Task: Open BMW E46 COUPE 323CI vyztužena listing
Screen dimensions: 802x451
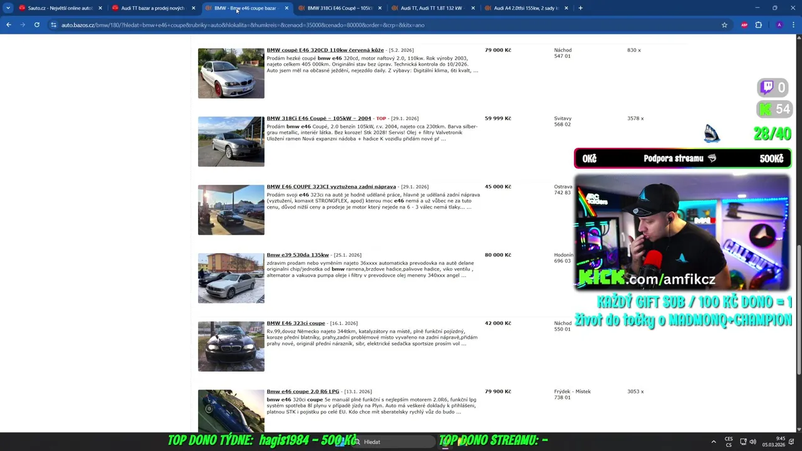Action: tap(331, 187)
